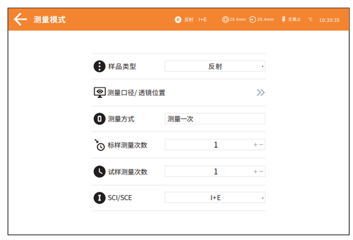Open the SCI/SCE dropdown showing I+E
Image resolution: width=353 pixels, height=240 pixels.
(x=215, y=198)
